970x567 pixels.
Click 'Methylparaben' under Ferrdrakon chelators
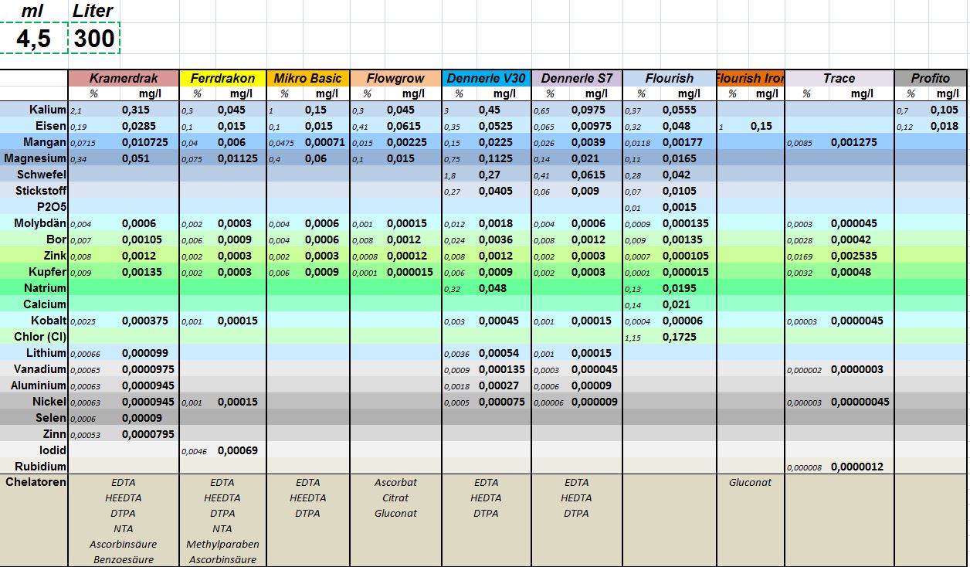(222, 544)
